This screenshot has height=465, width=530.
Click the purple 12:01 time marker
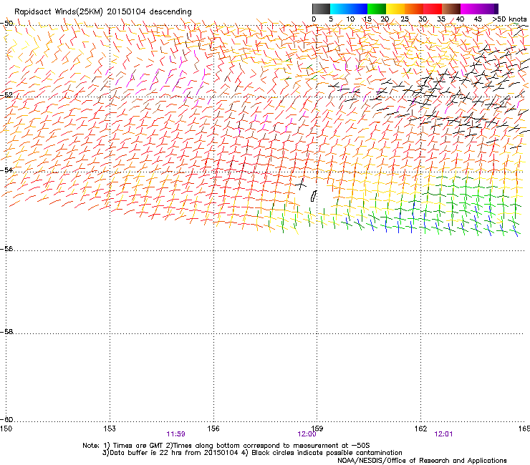443,434
